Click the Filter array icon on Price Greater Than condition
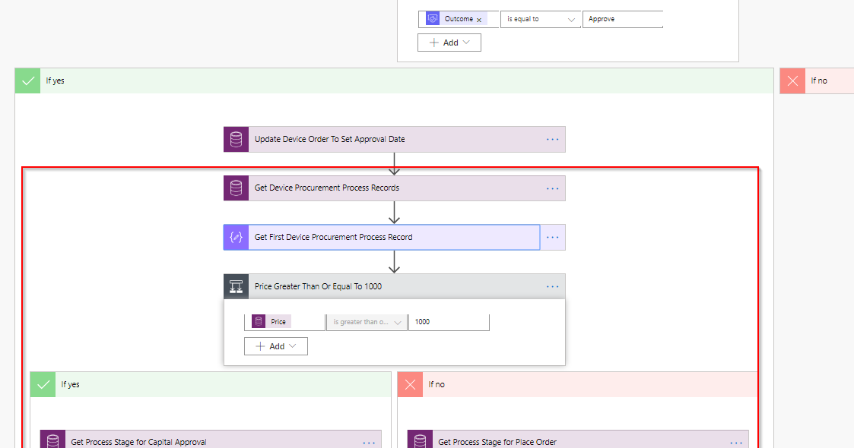The height and width of the screenshot is (448, 854). [x=236, y=286]
